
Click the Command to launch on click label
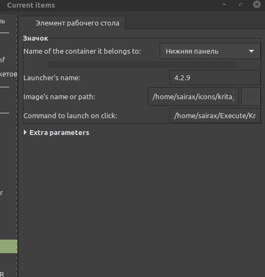click(x=70, y=116)
